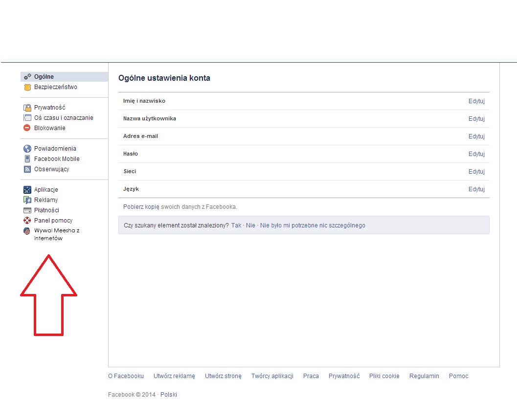Click the Adres e-mail label

click(140, 136)
